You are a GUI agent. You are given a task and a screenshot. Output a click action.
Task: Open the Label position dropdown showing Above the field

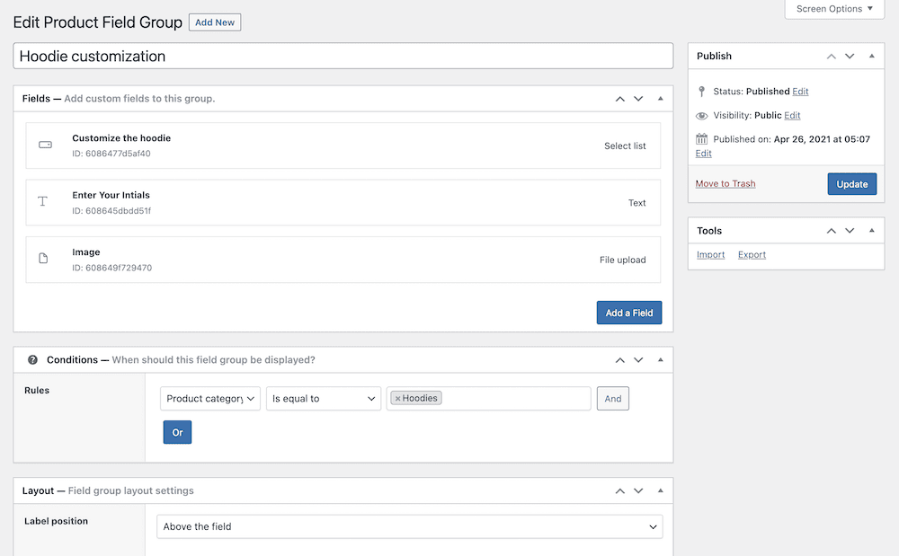click(x=409, y=526)
